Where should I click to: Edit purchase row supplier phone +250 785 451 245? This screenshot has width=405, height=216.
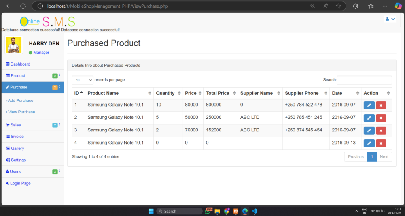pos(369,118)
